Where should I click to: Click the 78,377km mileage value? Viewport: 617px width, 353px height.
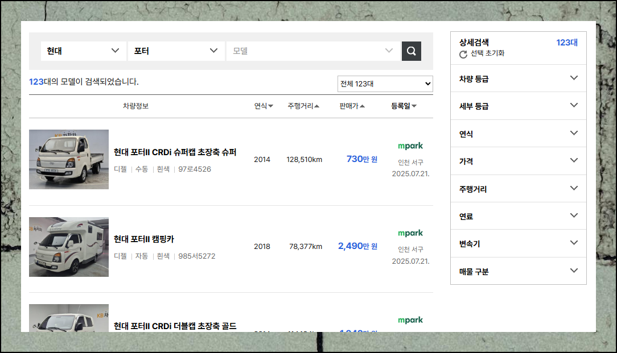[305, 247]
